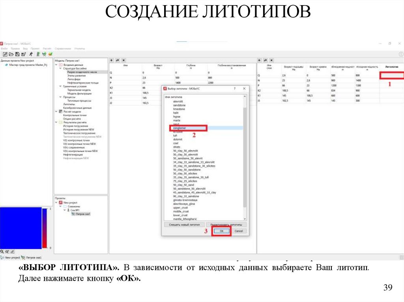Select Петров скв1 in Проекты tree
404x302 pixels.
click(83, 214)
